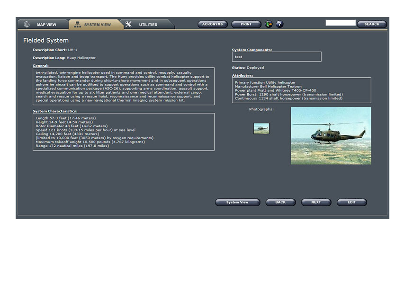This screenshot has height=284, width=405.
Task: Focus the search text field
Action: [341, 23]
